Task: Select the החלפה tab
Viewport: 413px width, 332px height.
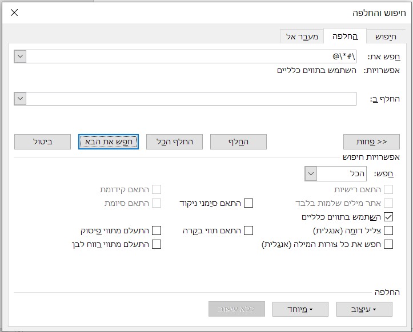Action: point(345,37)
